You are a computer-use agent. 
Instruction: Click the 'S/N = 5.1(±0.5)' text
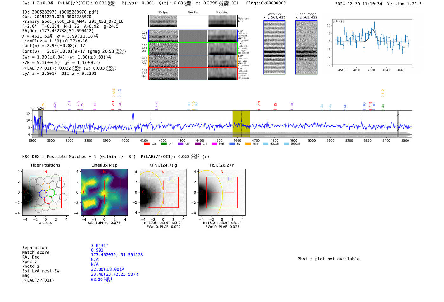41,62
